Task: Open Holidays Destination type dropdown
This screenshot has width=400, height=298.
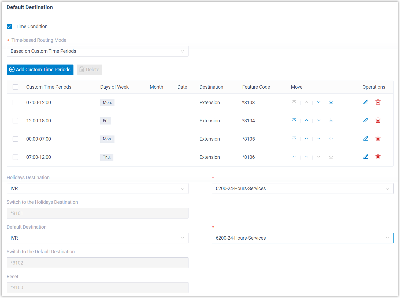Action: pyautogui.click(x=97, y=188)
